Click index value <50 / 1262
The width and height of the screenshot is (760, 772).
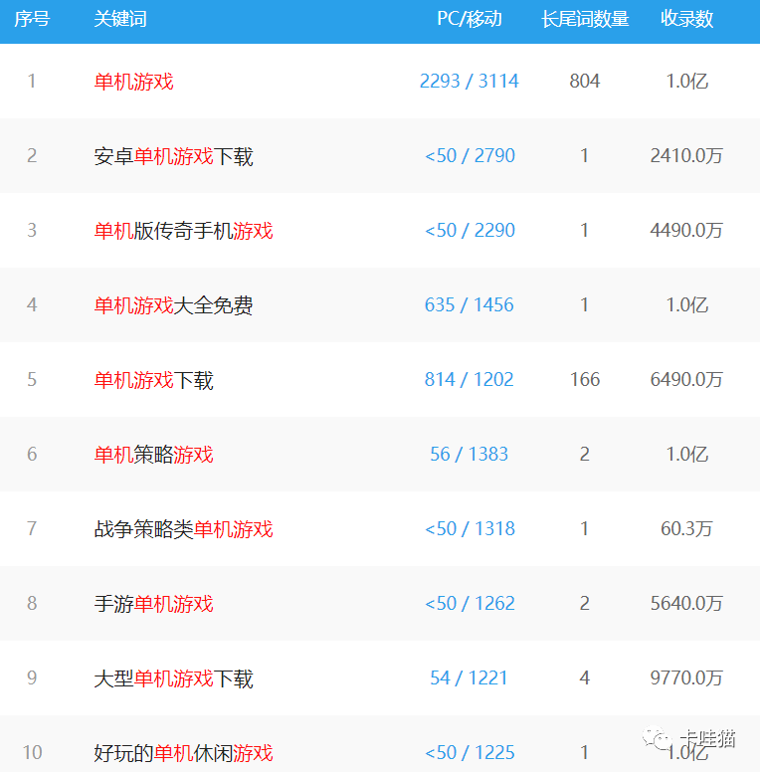coord(470,604)
